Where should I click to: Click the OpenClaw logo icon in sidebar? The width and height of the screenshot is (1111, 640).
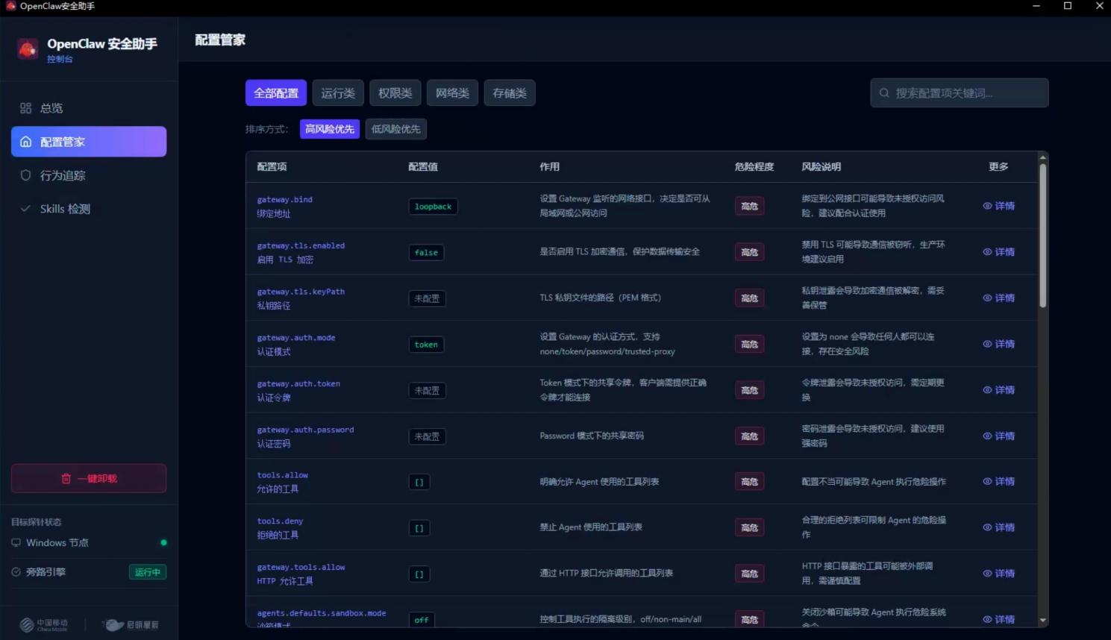click(x=28, y=49)
